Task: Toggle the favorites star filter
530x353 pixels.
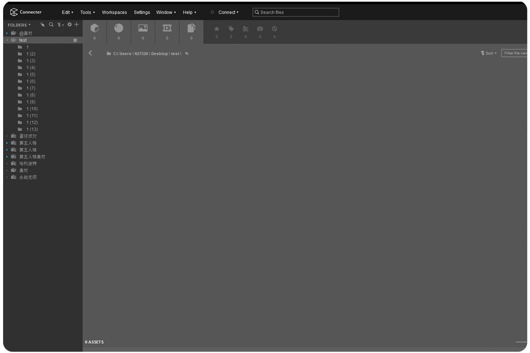Action: click(x=216, y=29)
